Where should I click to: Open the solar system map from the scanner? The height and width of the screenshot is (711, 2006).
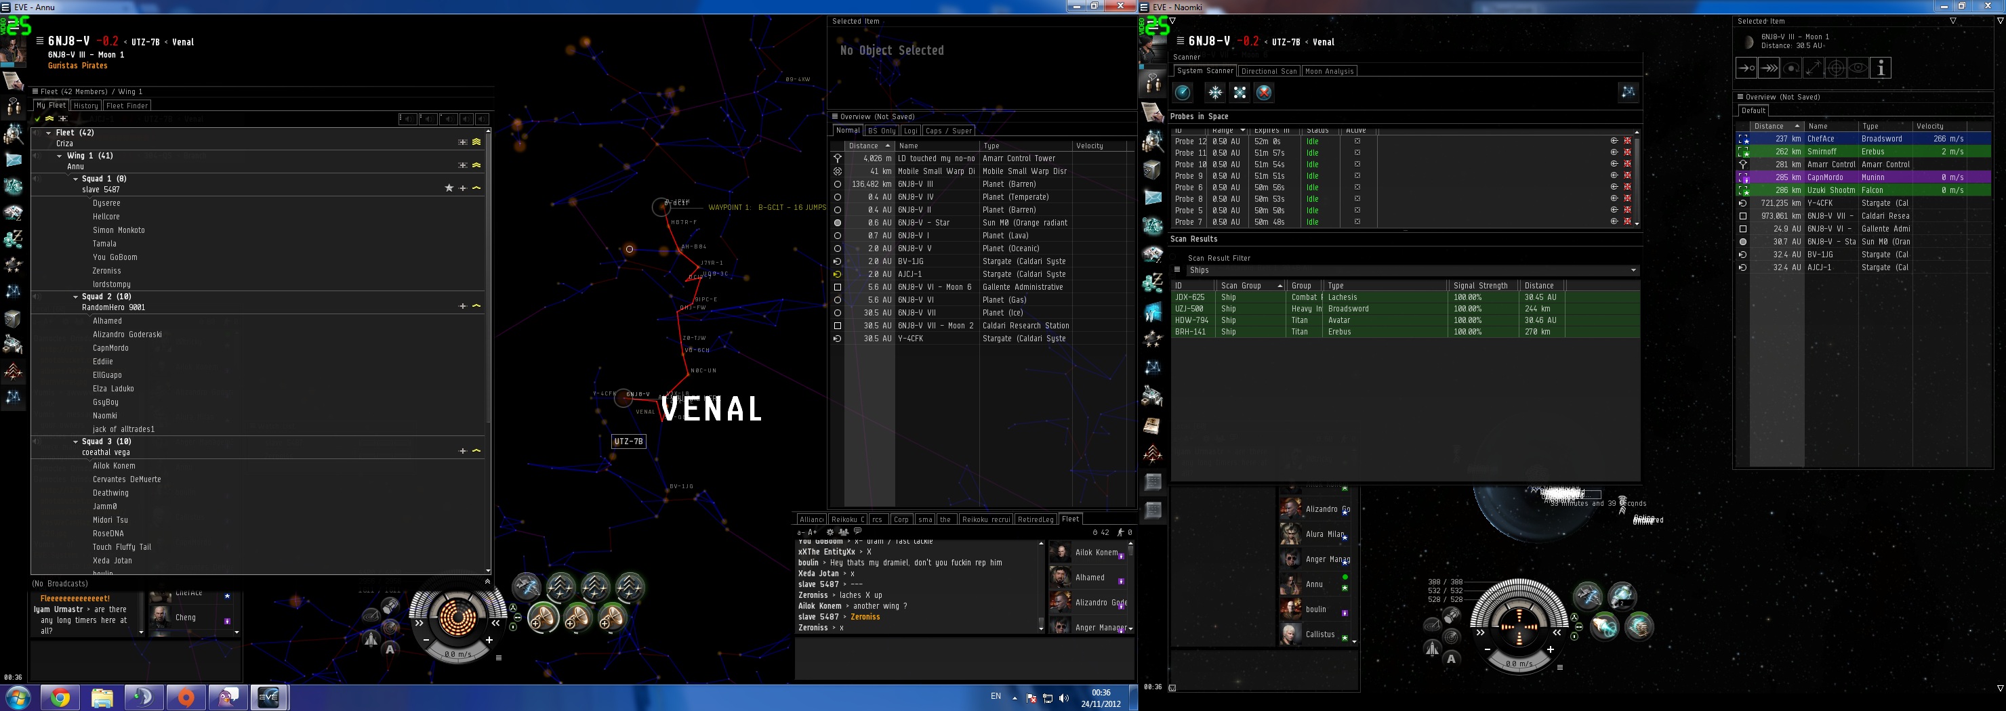pyautogui.click(x=1629, y=93)
